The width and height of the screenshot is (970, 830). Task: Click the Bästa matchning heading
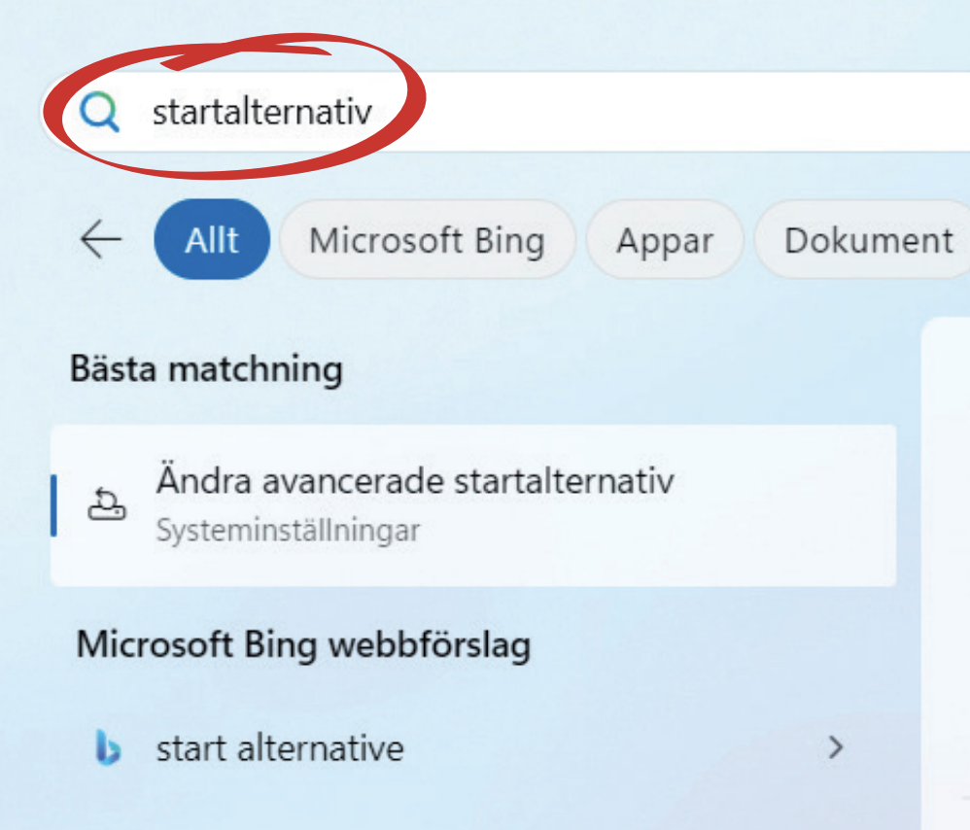pyautogui.click(x=206, y=370)
